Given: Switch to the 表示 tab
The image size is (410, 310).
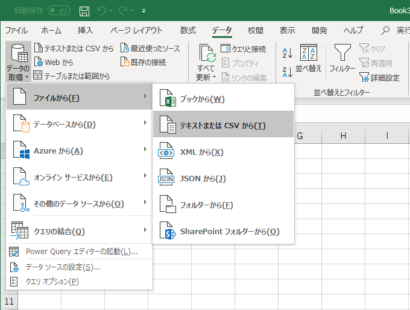Looking at the screenshot, I should pyautogui.click(x=288, y=31).
